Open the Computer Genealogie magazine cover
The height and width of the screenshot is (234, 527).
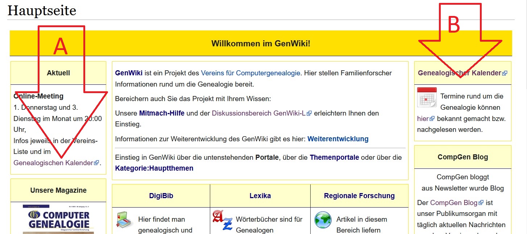(x=59, y=219)
